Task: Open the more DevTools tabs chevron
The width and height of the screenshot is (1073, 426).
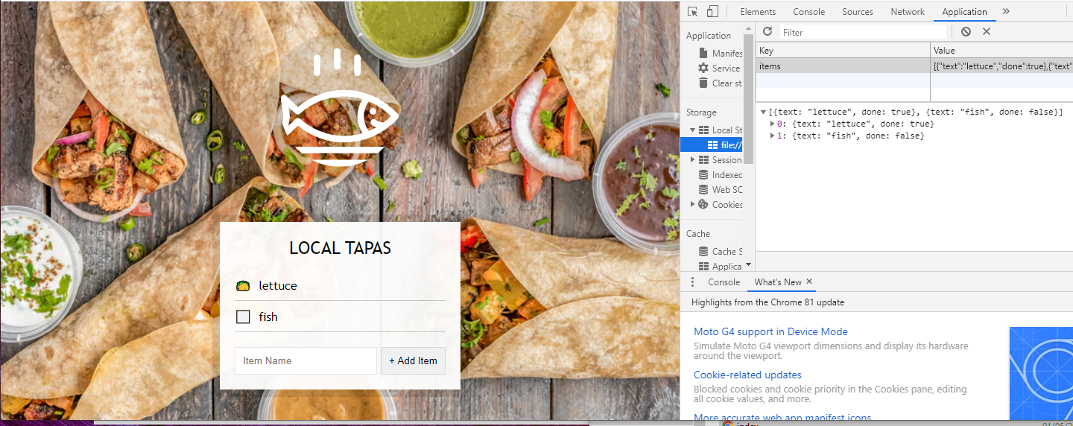Action: point(1006,11)
